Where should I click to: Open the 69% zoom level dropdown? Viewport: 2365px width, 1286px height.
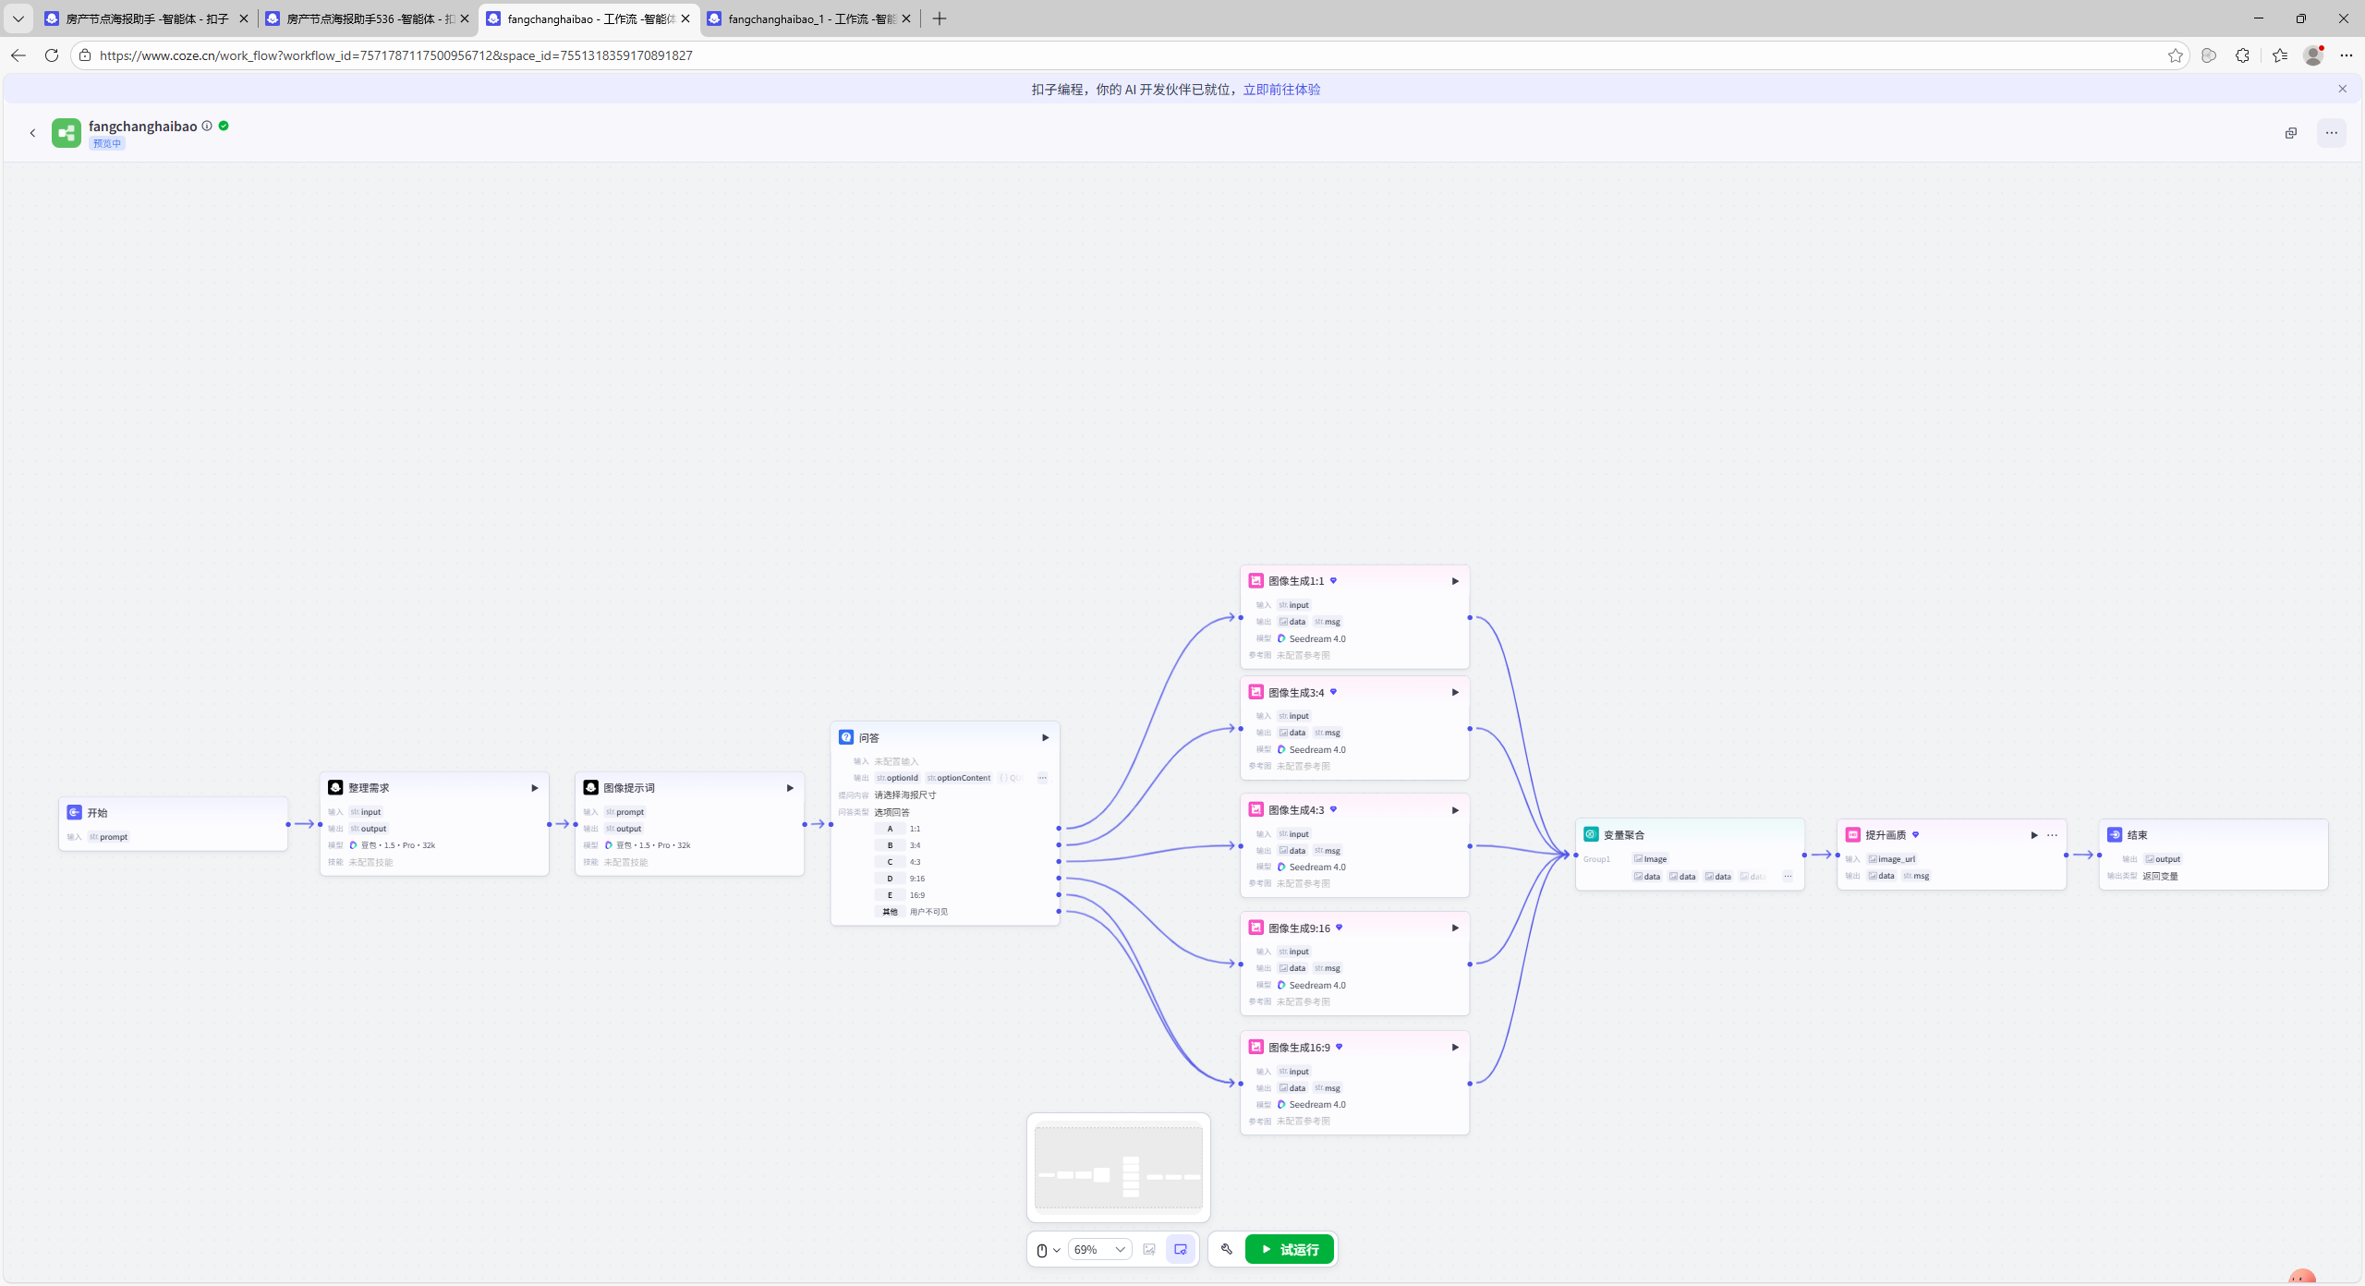(1099, 1249)
